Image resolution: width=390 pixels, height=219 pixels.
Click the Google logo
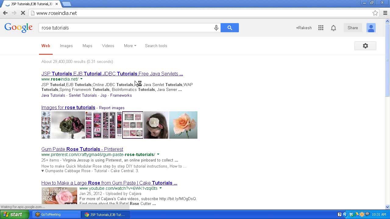tap(18, 27)
